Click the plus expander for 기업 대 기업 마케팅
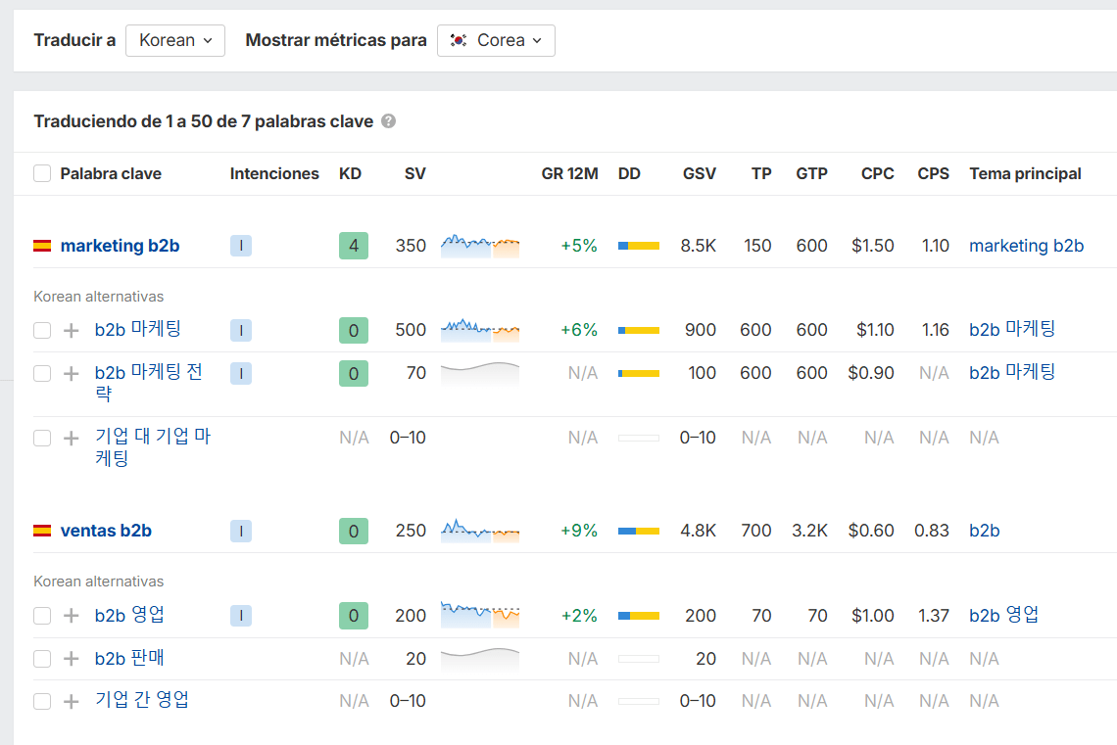 (71, 438)
